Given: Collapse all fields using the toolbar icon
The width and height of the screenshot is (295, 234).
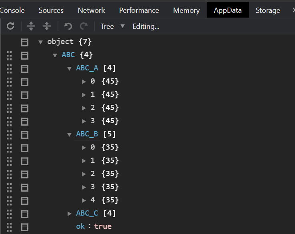Looking at the screenshot, I should click(x=47, y=26).
